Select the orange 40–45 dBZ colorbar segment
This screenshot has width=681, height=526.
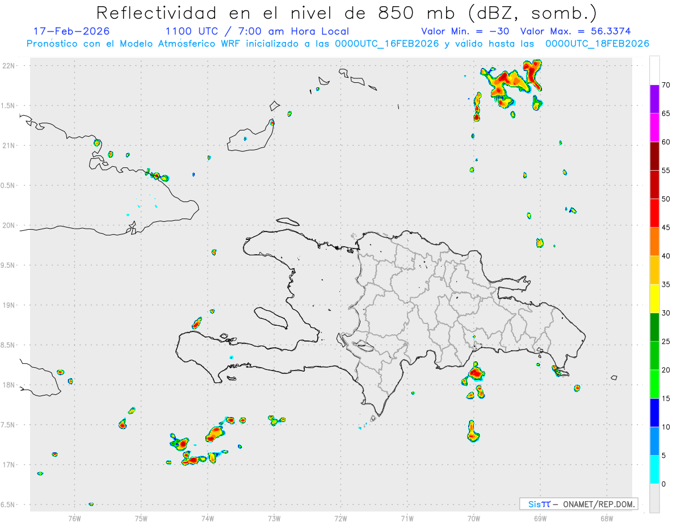tap(654, 242)
